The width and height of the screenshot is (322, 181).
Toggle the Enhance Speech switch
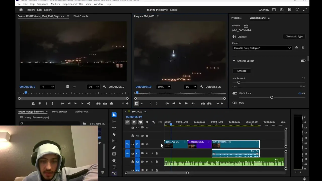[303, 61]
